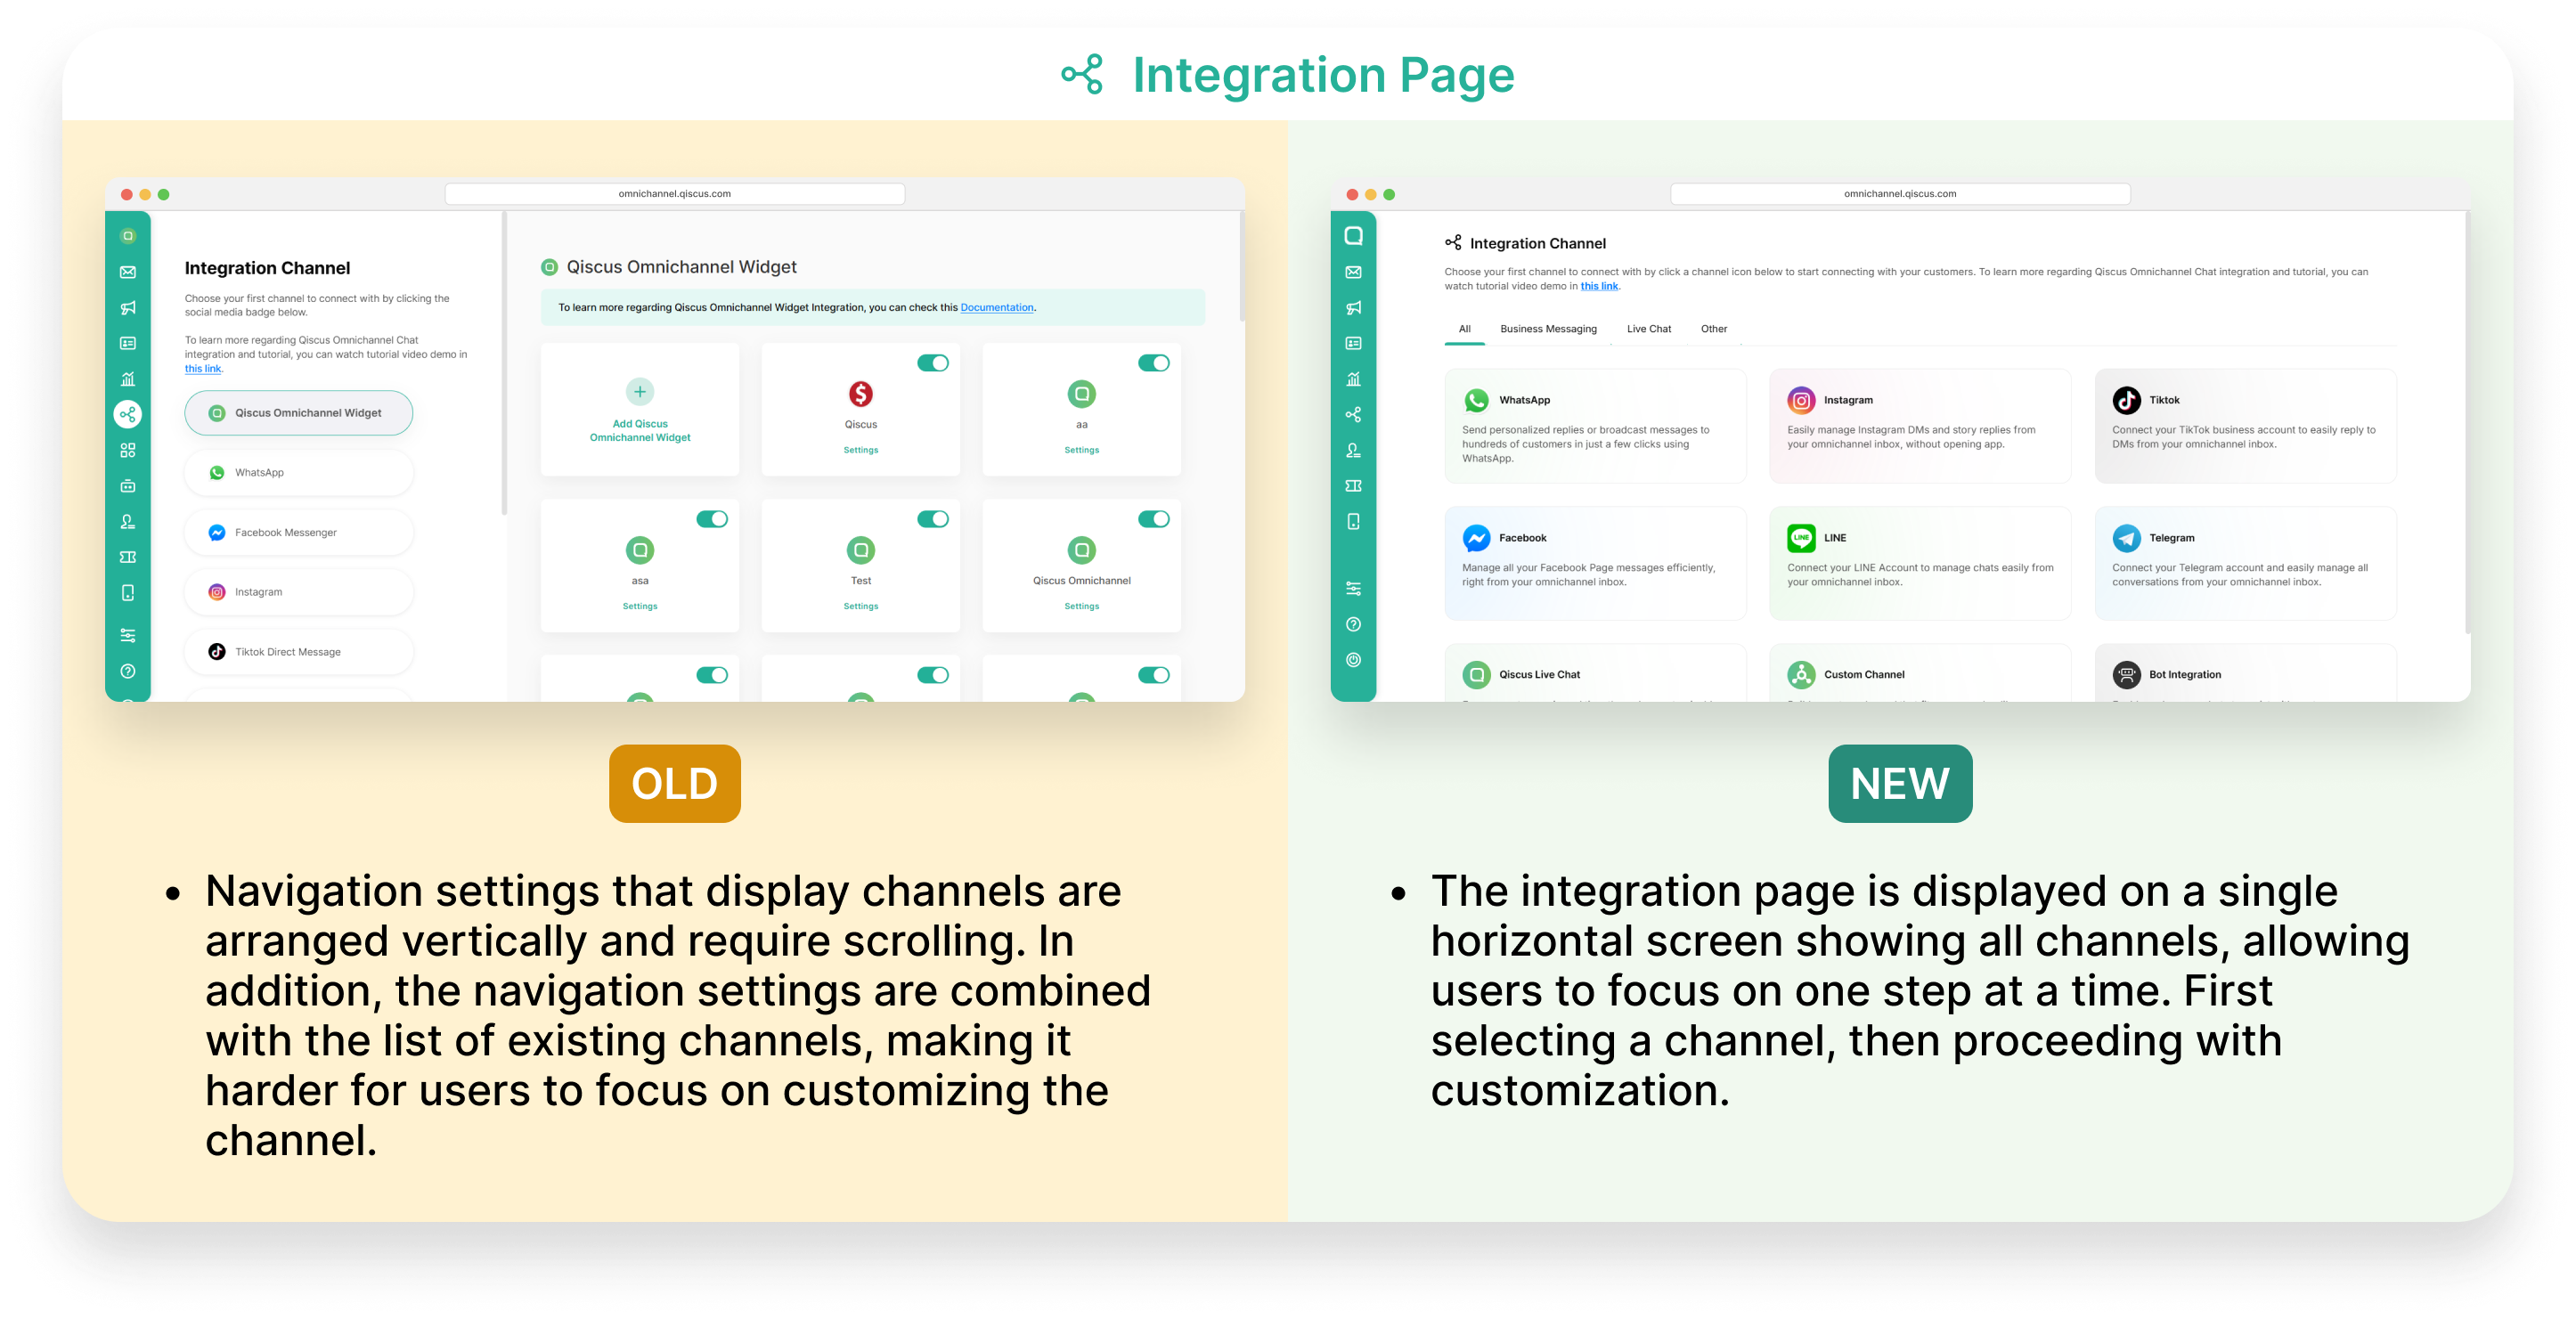This screenshot has width=2576, height=1319.
Task: Click the integration share icon in old sidebar
Action: click(128, 414)
